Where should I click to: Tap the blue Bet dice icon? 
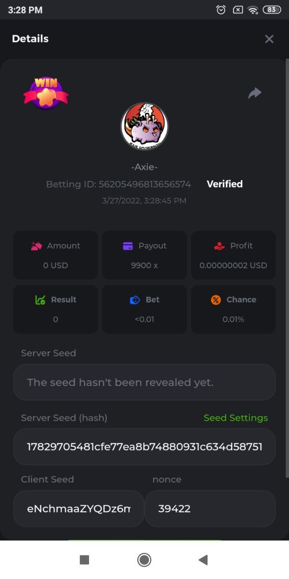135,300
